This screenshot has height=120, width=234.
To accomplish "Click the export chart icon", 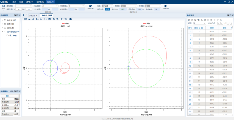I will 70,19.
